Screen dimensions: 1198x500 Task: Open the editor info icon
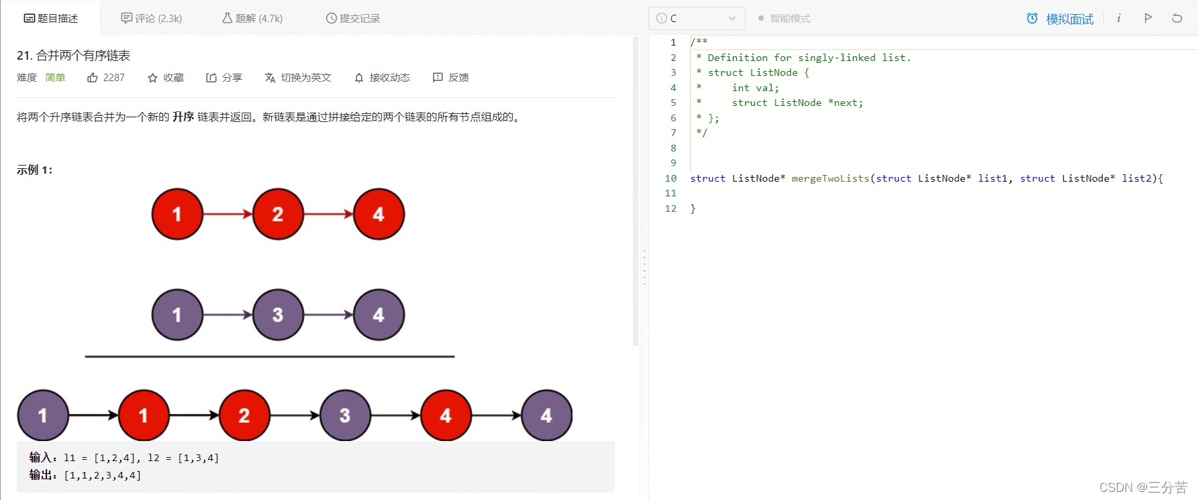[1119, 18]
